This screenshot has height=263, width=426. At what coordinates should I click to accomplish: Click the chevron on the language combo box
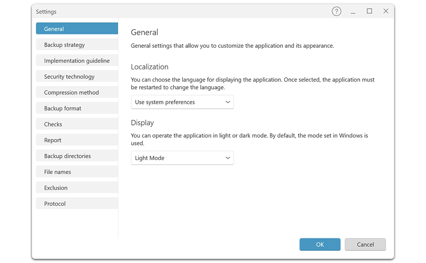point(228,102)
